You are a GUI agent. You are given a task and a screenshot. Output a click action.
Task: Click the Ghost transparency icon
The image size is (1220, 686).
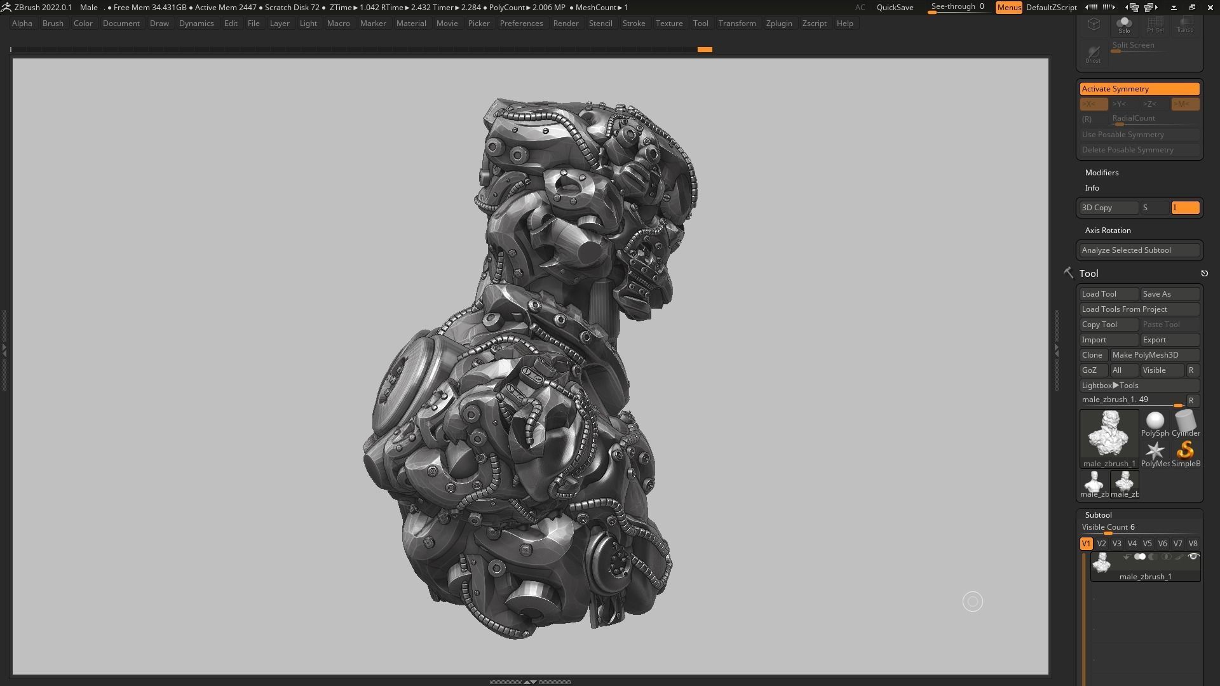(1093, 53)
